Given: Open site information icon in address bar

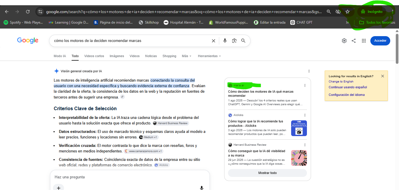Looking at the screenshot, I should [x=40, y=12].
